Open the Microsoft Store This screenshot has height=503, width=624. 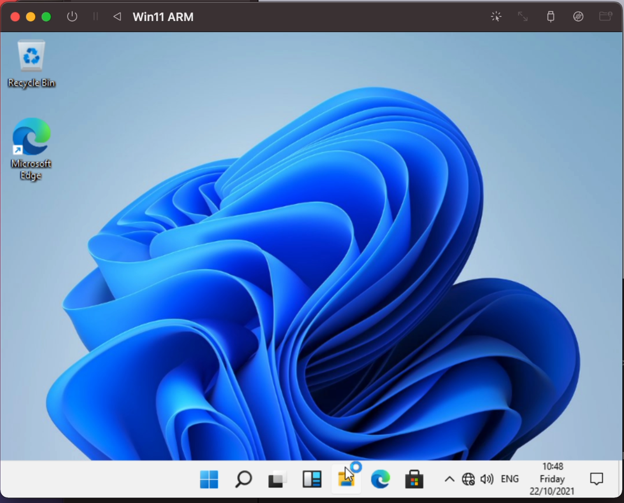[x=414, y=479]
